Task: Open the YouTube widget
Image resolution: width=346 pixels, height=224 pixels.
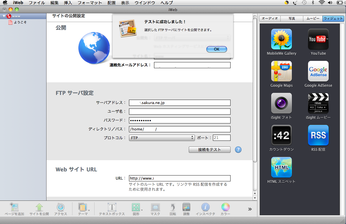Action: coord(318,39)
